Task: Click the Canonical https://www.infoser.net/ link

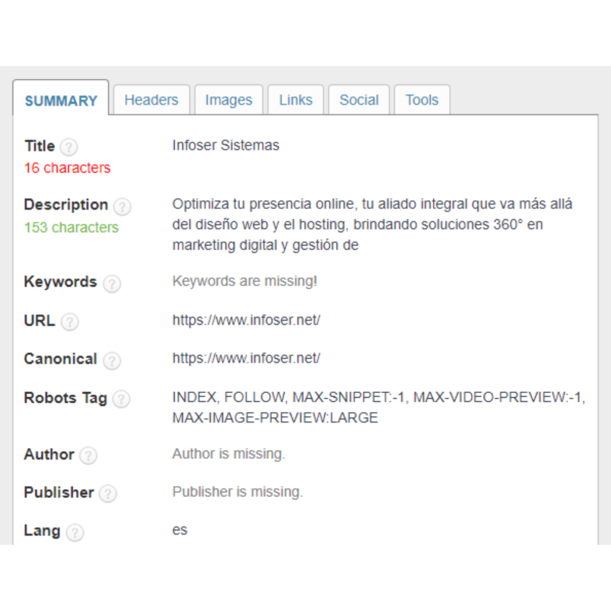Action: tap(246, 359)
